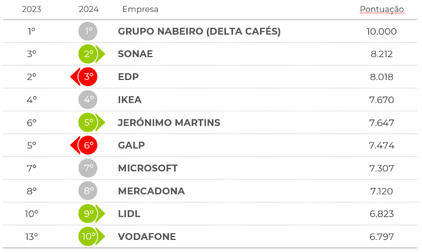
Task: Click the 10.000 score value
Action: [382, 31]
